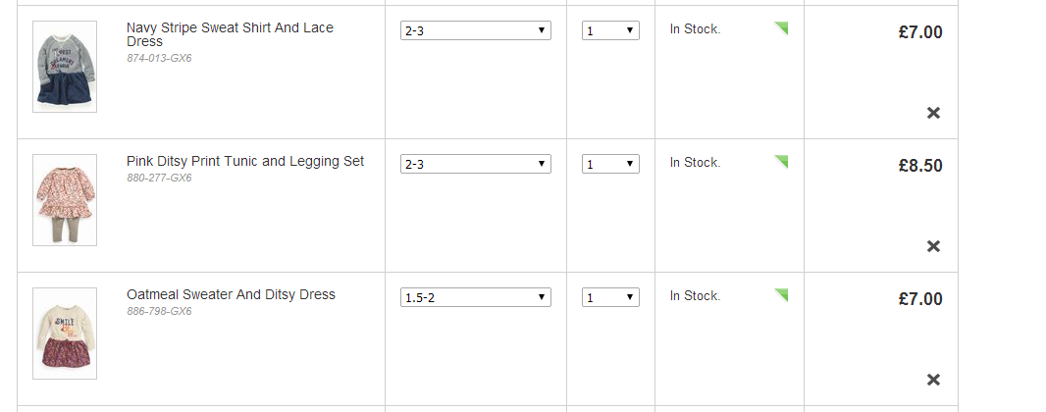Remove Navy Stripe Sweat Shirt dress item
The height and width of the screenshot is (412, 1046).
point(933,113)
